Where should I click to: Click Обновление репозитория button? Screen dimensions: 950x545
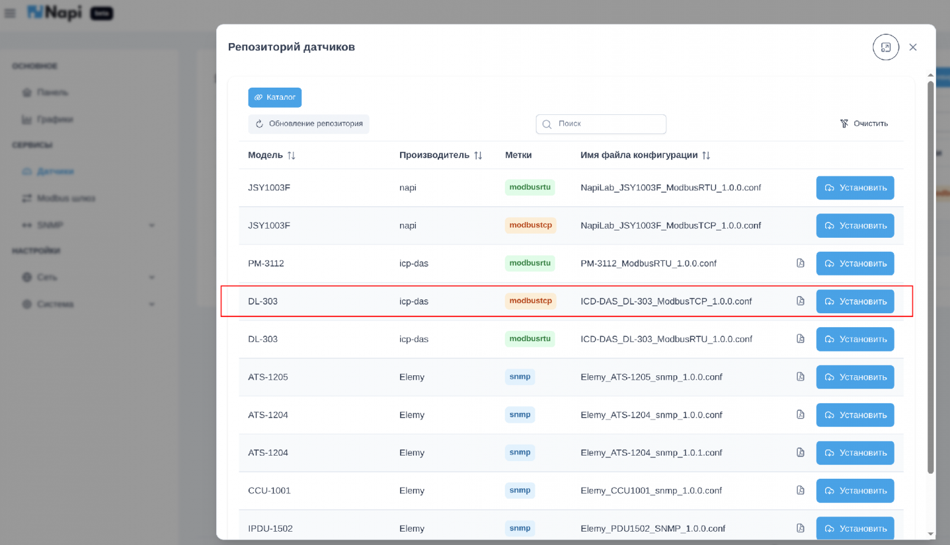click(309, 124)
